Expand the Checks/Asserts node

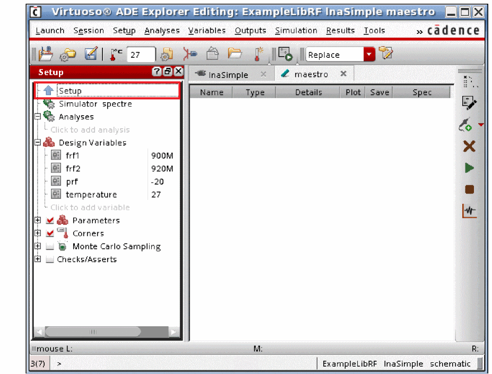coord(38,259)
